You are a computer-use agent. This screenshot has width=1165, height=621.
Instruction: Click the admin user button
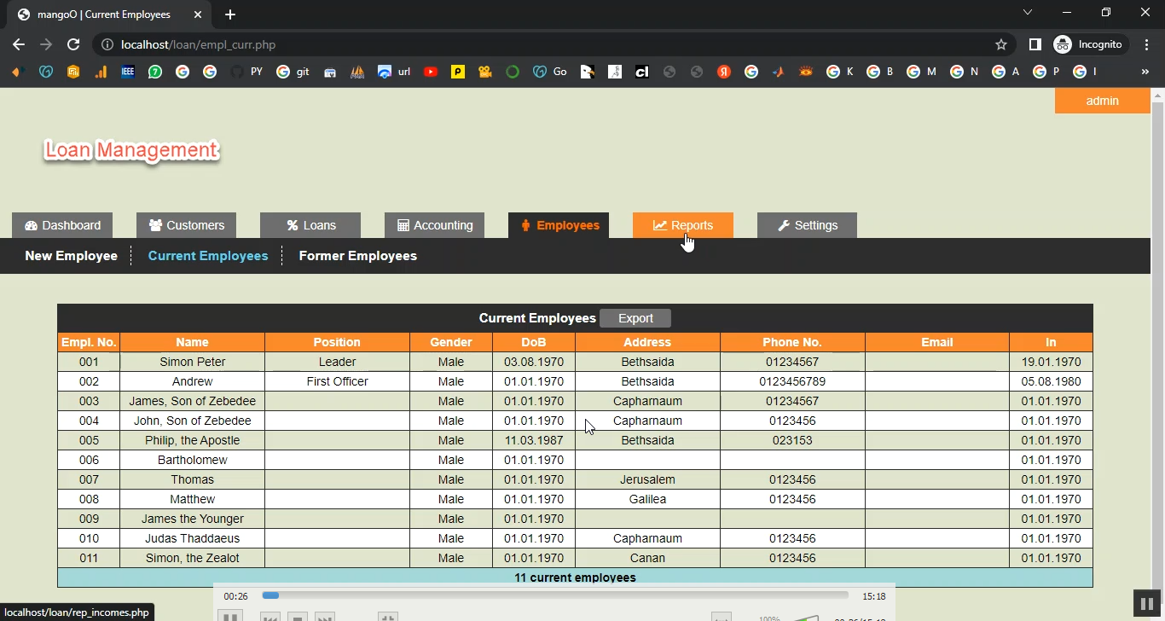pyautogui.click(x=1102, y=101)
